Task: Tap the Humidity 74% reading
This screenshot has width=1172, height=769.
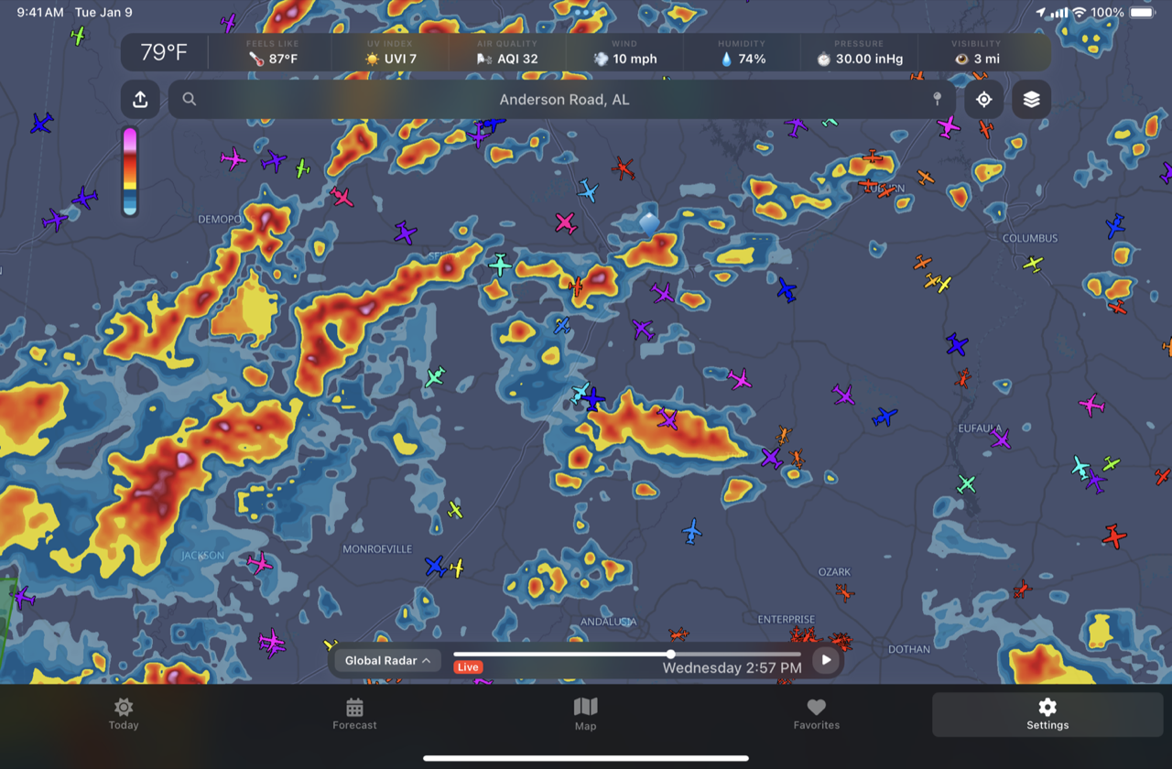Action: (x=742, y=52)
